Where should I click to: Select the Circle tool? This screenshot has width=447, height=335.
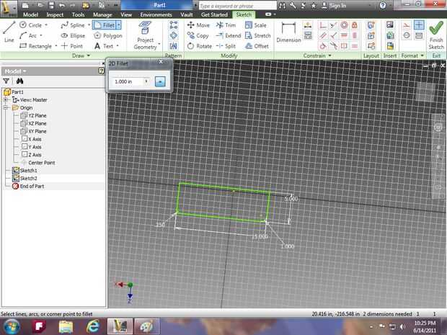click(30, 25)
